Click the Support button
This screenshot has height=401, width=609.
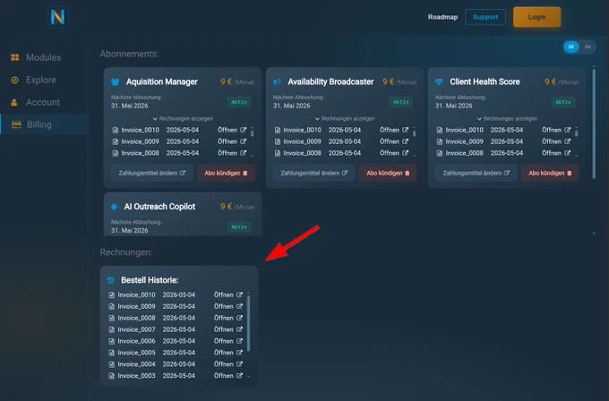click(x=485, y=17)
